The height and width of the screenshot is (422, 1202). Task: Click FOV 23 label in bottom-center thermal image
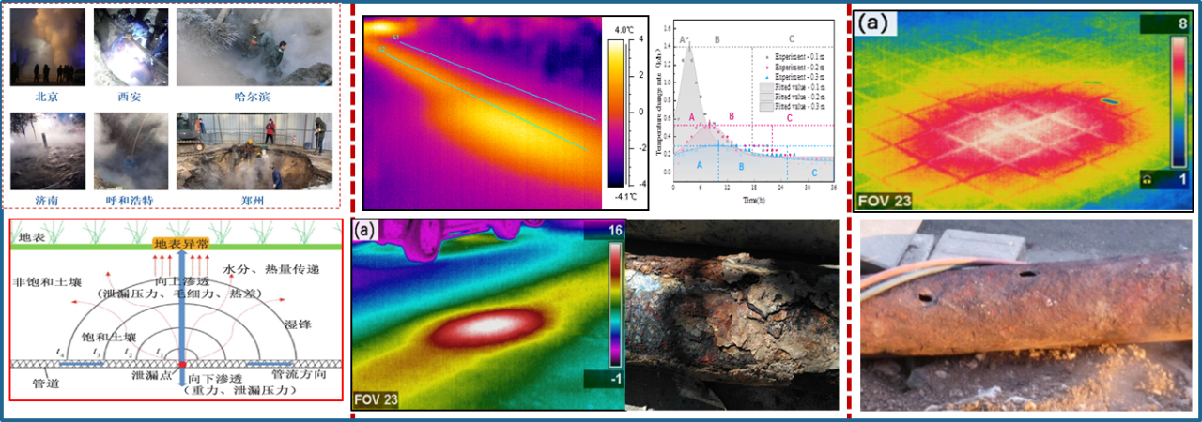click(377, 400)
